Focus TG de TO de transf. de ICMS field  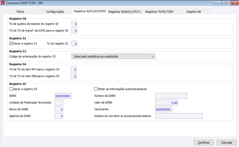coord(74,31)
